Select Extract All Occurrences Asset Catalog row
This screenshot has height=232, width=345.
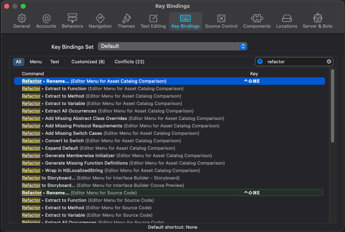[x=169, y=111]
